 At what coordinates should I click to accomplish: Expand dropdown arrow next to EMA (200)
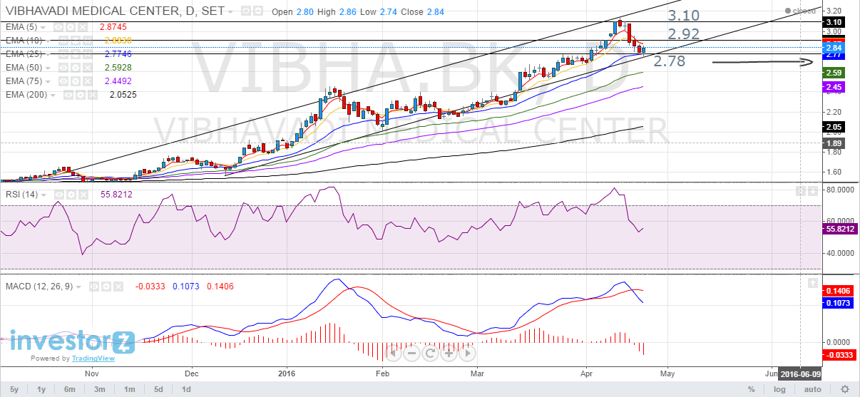coord(53,96)
